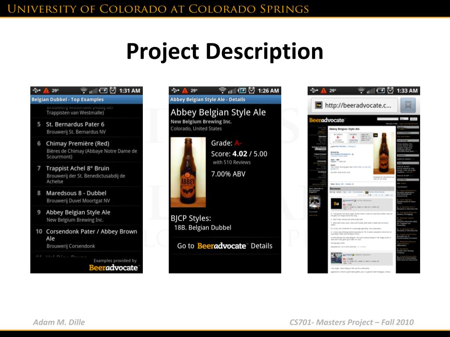Image resolution: width=450 pixels, height=337 pixels.
Task: Tap the Abbey bottle photo on the web page
Action: [x=384, y=153]
